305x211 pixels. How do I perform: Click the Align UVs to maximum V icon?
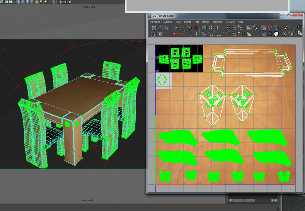[x=225, y=33]
